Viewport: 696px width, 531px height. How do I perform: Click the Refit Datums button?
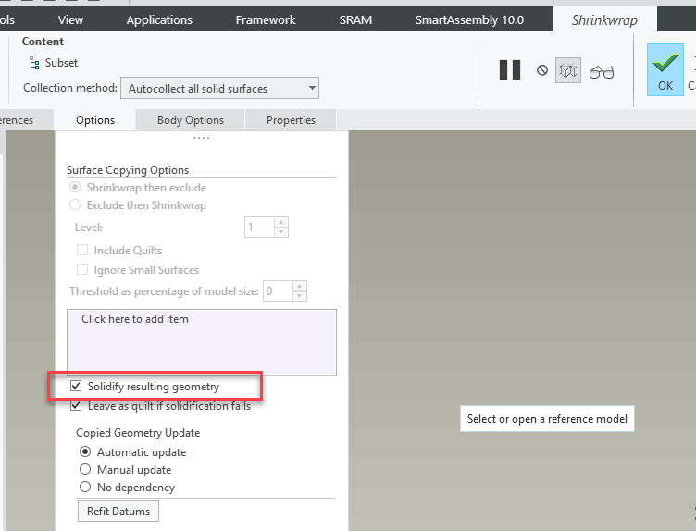tap(118, 511)
